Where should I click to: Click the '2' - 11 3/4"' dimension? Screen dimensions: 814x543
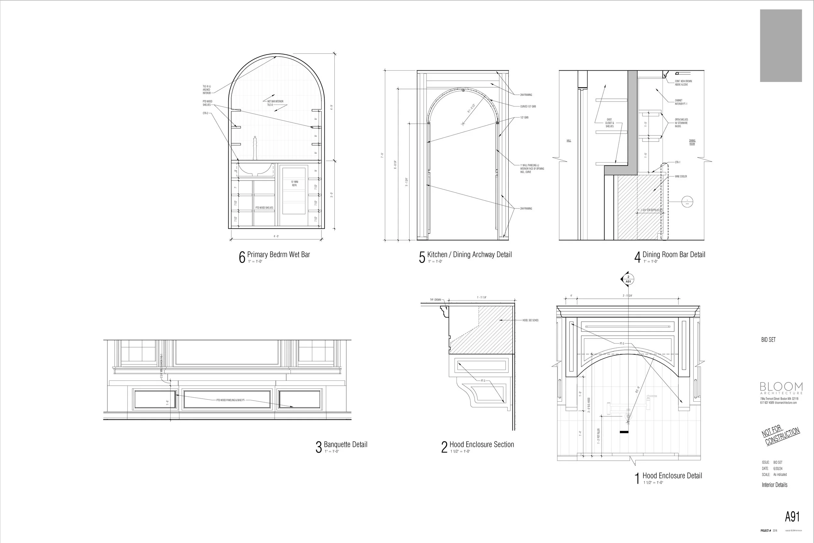coord(627,296)
